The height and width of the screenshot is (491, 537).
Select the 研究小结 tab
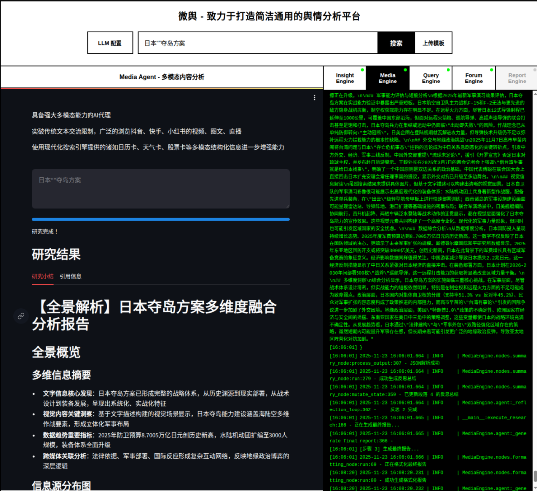pos(43,276)
